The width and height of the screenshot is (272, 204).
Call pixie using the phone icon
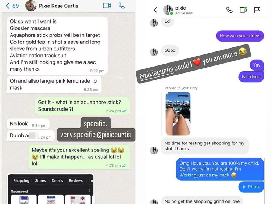(x=229, y=10)
